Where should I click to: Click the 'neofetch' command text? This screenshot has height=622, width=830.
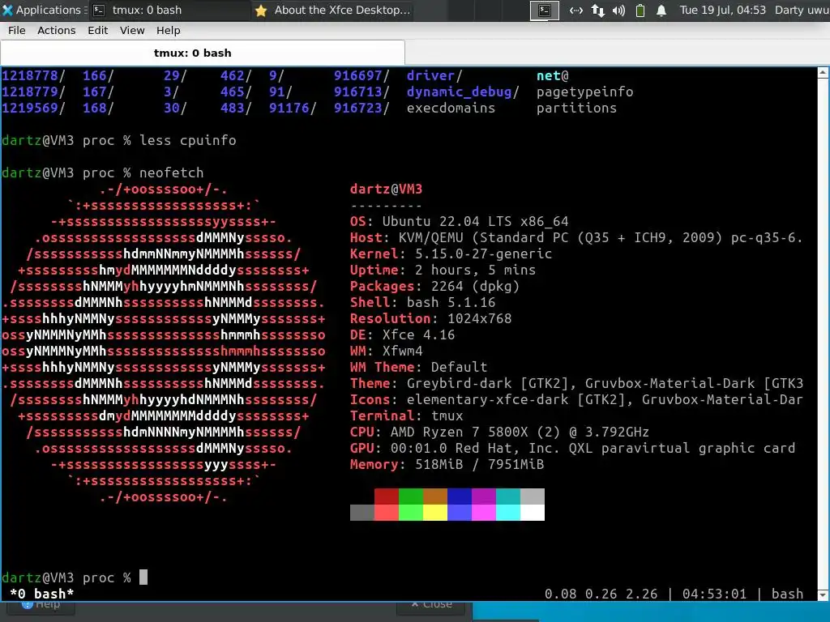coord(172,173)
